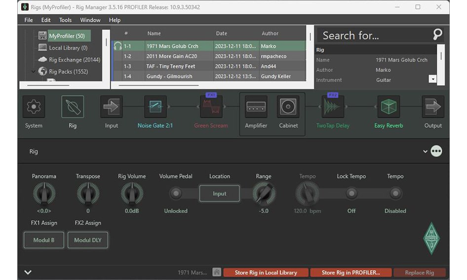Open the Window menu
Viewport: 467px width, 280px height.
[x=90, y=20]
